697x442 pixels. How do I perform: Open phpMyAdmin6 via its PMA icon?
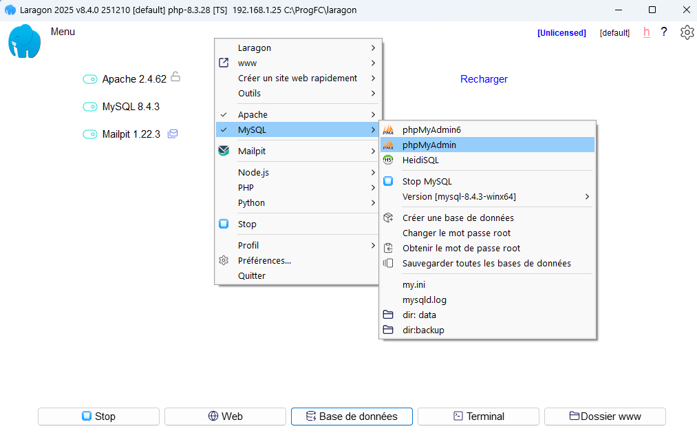(x=389, y=129)
